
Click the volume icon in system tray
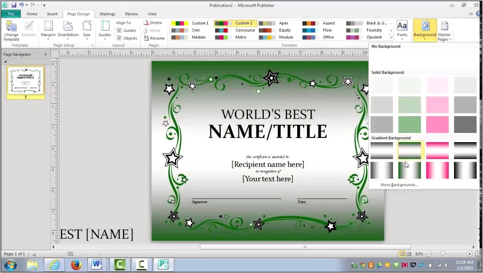[x=446, y=265]
